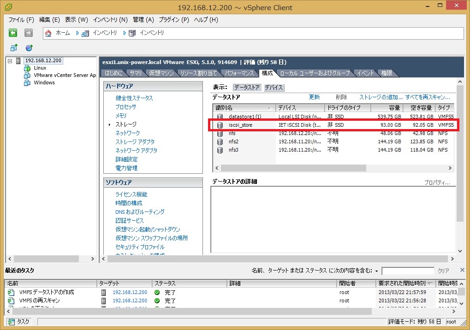Click the VMware vCenter Server Appliance VM icon

27,76
